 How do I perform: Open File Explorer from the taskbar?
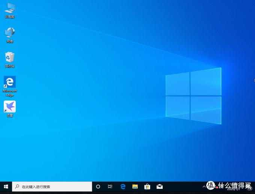click(135, 187)
